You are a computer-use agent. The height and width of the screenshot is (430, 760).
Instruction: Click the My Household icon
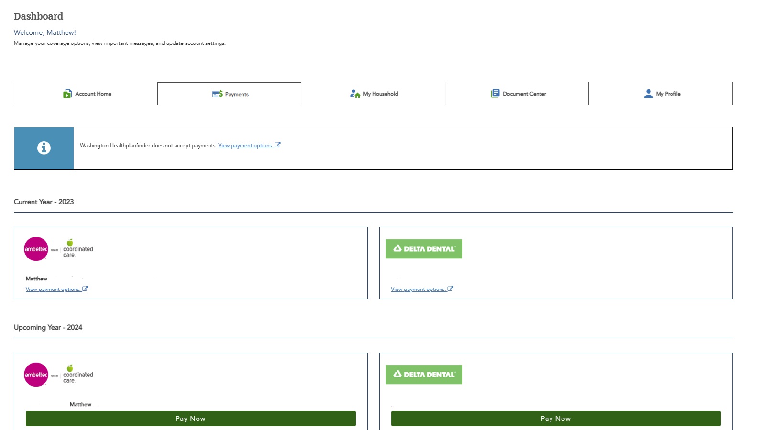click(355, 94)
